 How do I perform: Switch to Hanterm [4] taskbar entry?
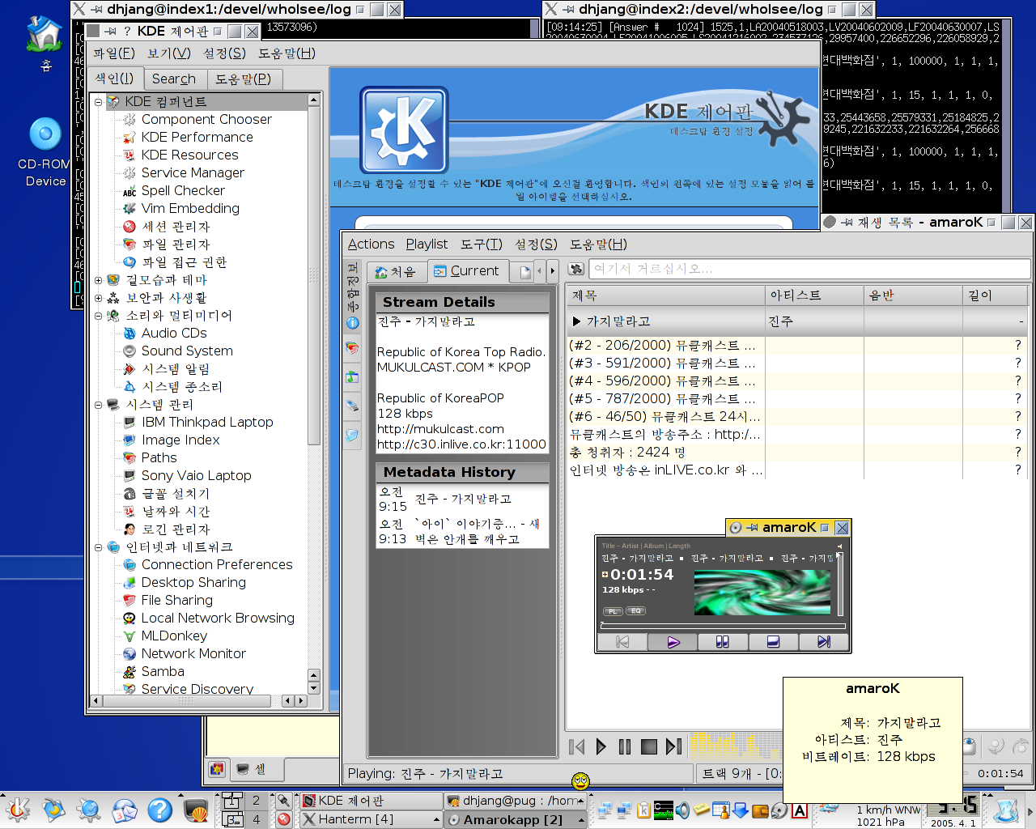(x=371, y=819)
